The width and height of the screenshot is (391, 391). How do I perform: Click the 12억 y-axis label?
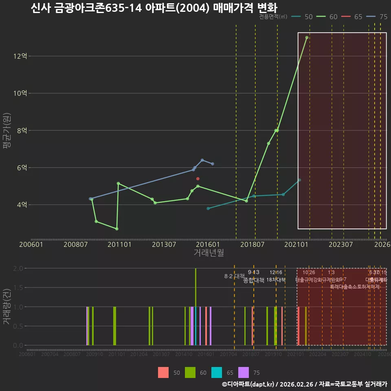[x=20, y=56]
